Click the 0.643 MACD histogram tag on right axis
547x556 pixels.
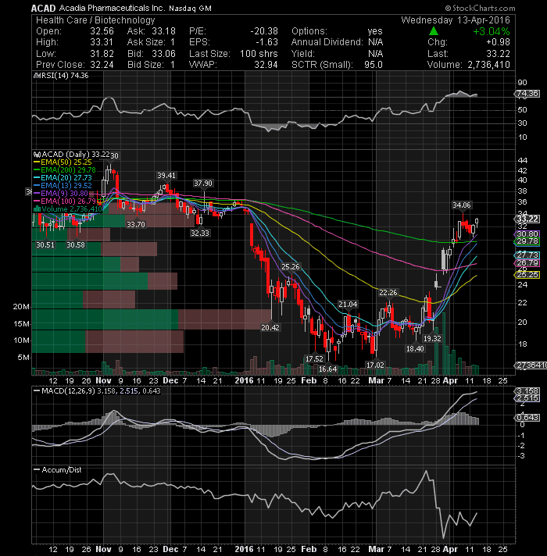(x=527, y=418)
